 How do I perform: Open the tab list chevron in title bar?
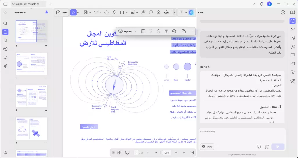[x=254, y=4]
